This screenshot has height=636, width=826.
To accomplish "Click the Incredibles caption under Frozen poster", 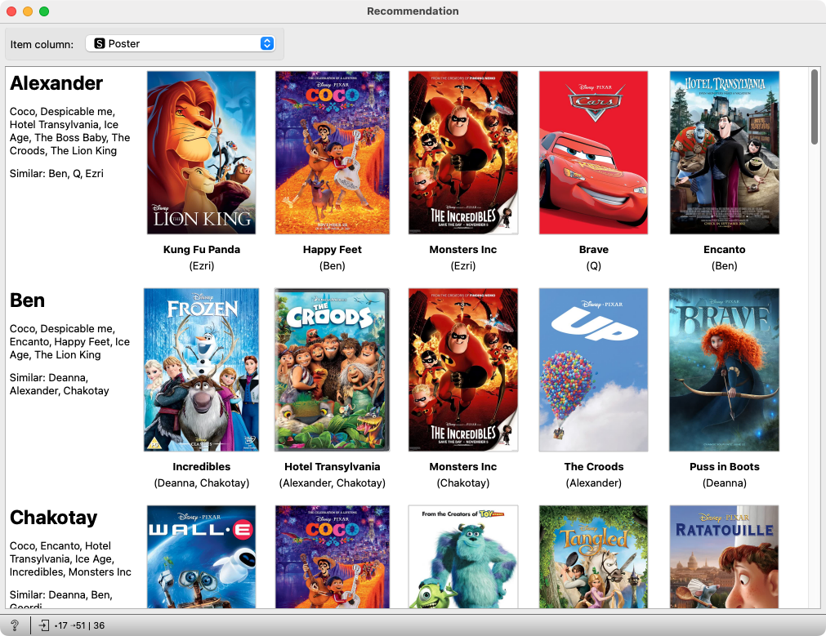I will click(x=201, y=466).
